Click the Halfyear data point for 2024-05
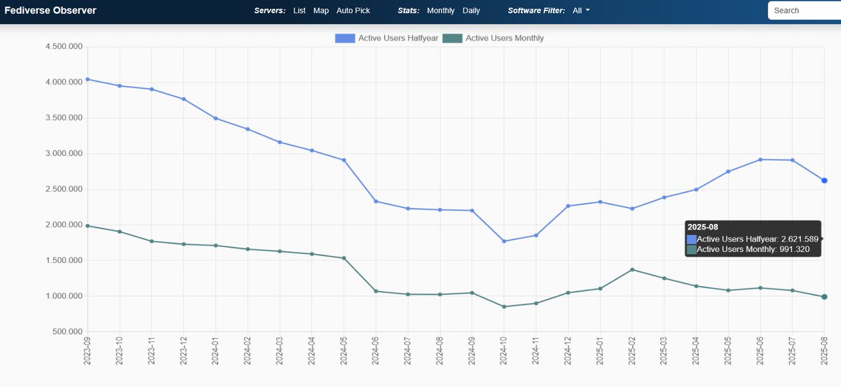 [343, 160]
